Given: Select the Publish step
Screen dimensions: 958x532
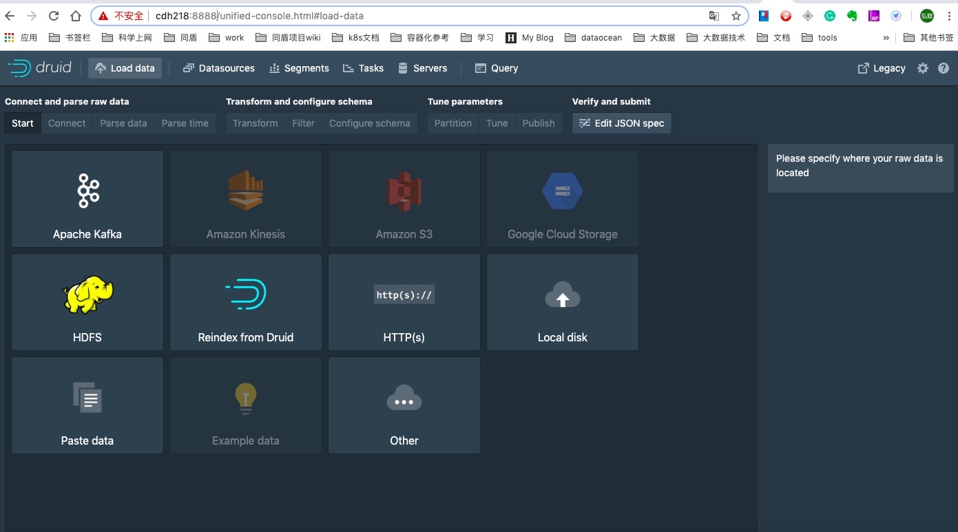Looking at the screenshot, I should tap(539, 123).
